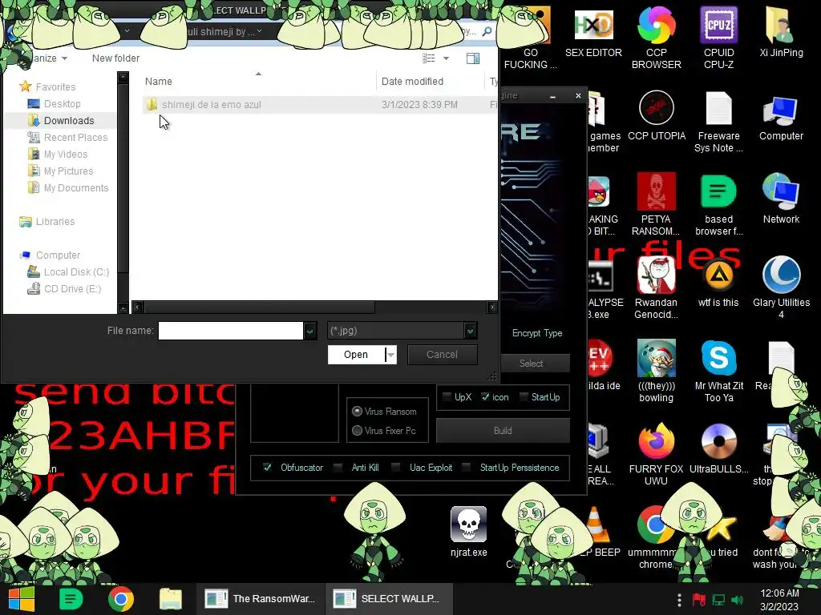The width and height of the screenshot is (821, 615).
Task: Click the Build button
Action: pyautogui.click(x=503, y=430)
